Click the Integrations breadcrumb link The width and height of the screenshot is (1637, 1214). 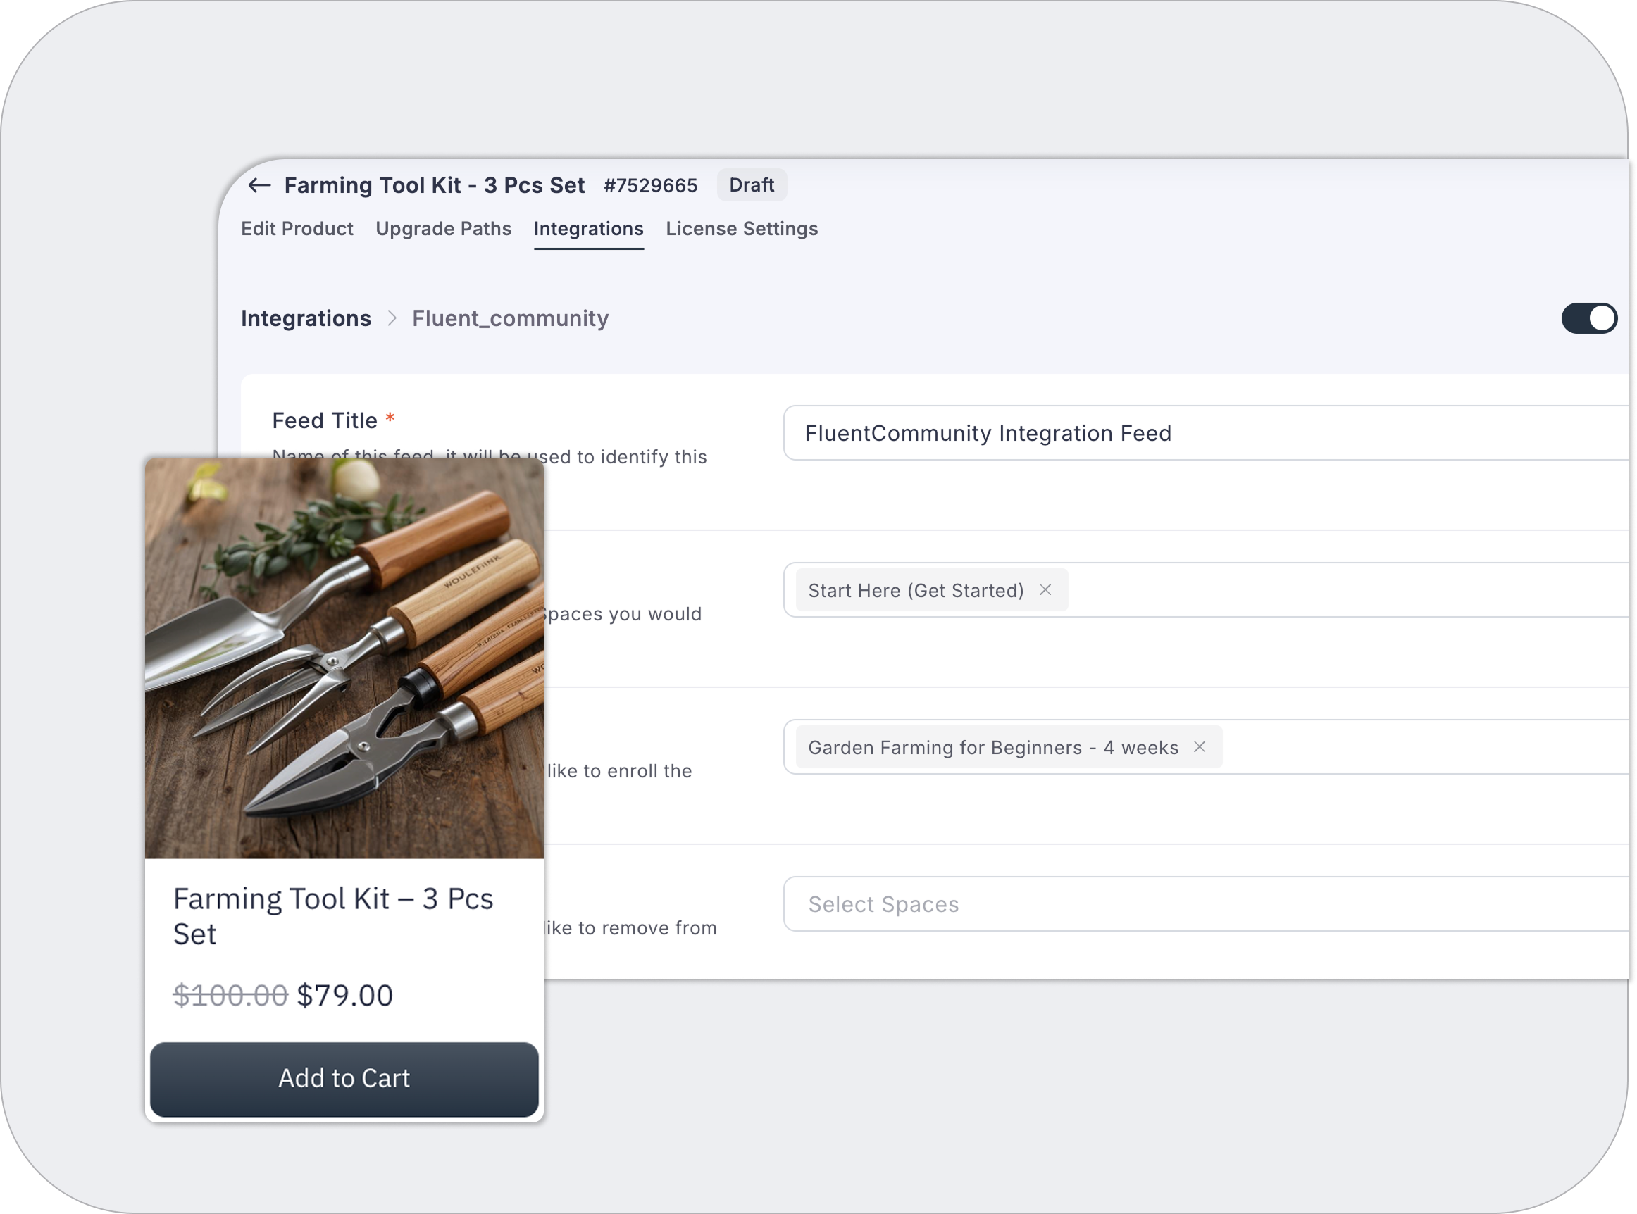click(306, 318)
